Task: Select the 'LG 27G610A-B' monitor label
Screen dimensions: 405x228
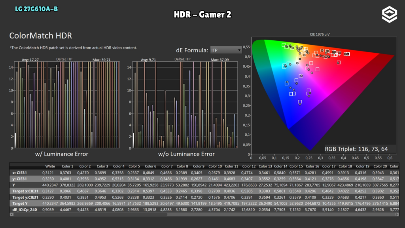Action: (x=36, y=9)
